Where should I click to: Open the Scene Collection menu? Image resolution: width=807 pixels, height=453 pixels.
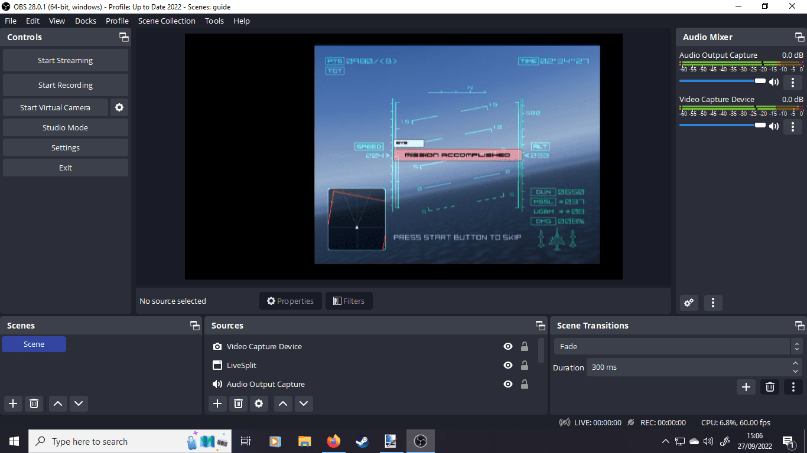click(x=167, y=21)
